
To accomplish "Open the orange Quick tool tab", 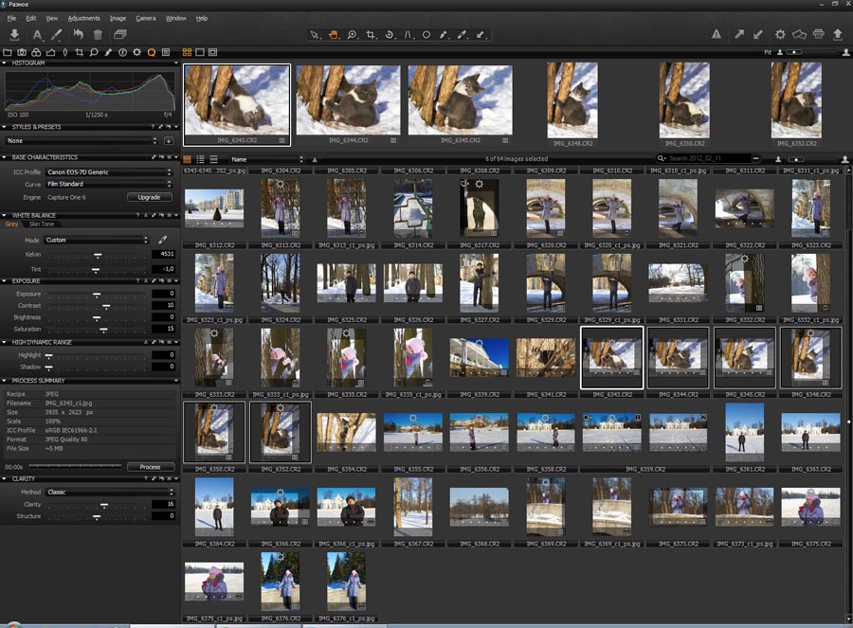I will [x=152, y=52].
